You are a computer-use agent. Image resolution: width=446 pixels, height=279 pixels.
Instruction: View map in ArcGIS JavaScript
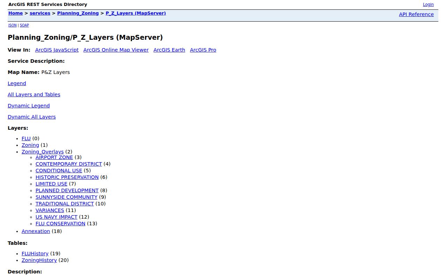(x=57, y=50)
